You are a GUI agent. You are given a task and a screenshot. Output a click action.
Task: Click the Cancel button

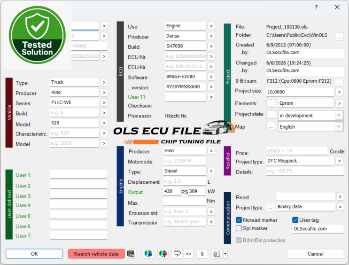tap(315, 254)
